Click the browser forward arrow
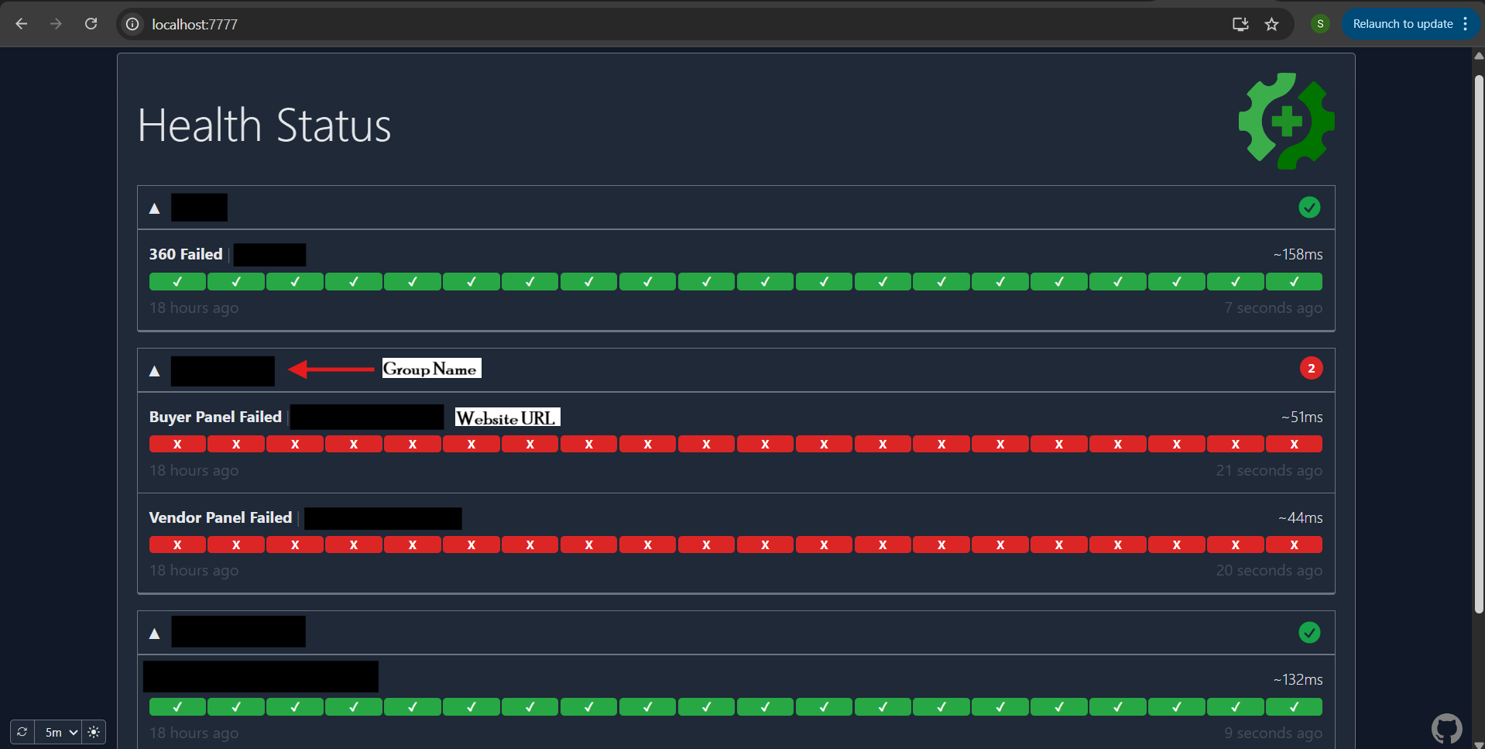This screenshot has height=749, width=1485. point(56,24)
